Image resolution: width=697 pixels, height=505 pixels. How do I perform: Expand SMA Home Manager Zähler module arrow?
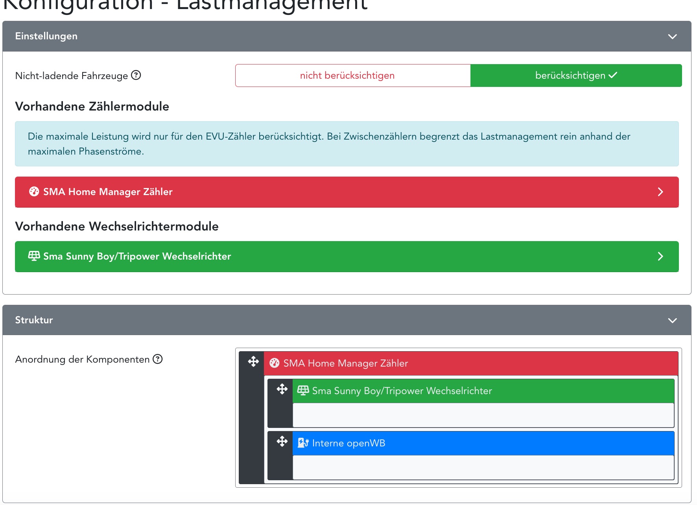click(660, 192)
